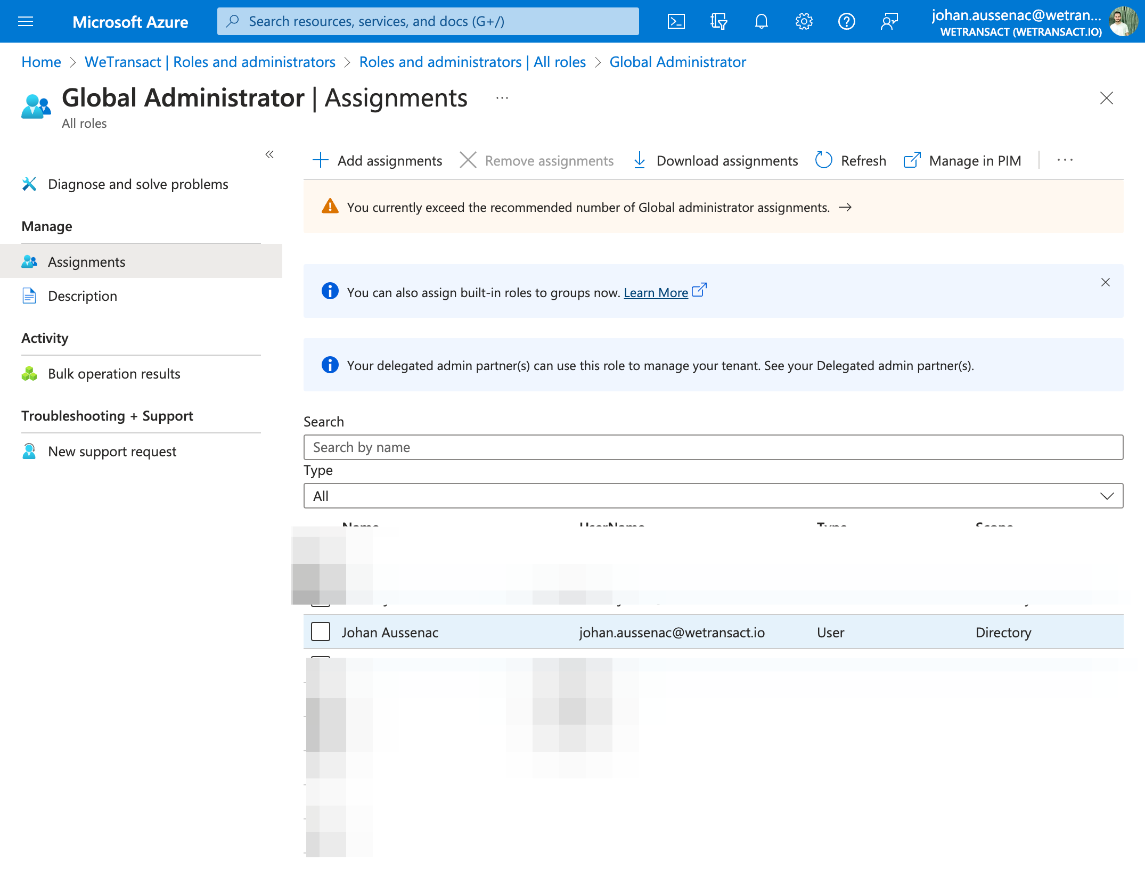
Task: Click the ellipsis next to the page title
Action: tap(502, 98)
